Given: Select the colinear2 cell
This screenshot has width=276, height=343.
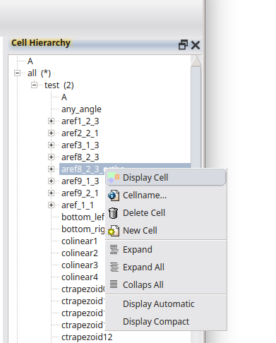Looking at the screenshot, I should coord(80,253).
